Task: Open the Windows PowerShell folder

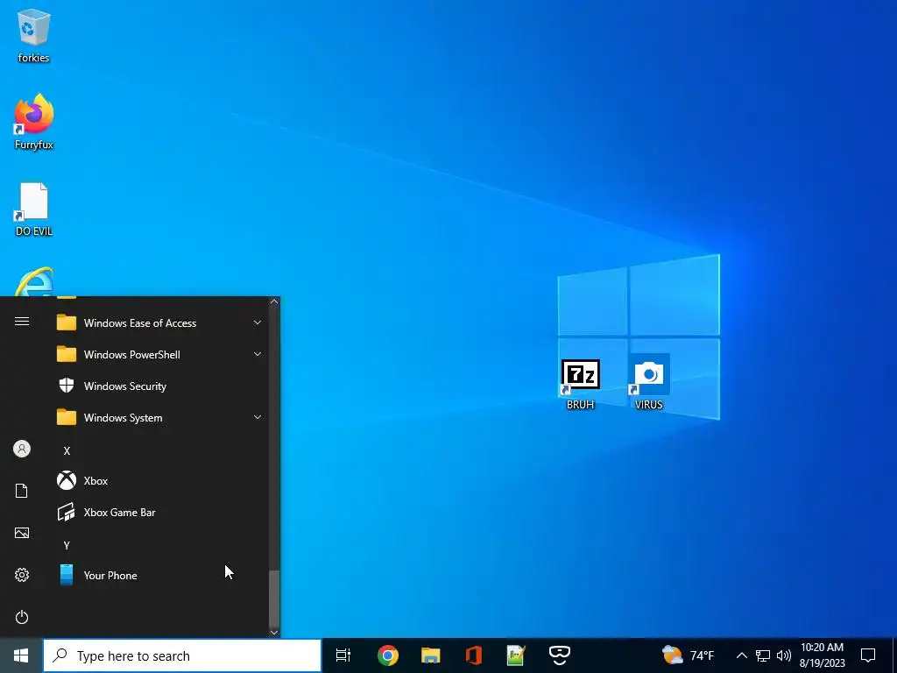Action: coord(159,354)
